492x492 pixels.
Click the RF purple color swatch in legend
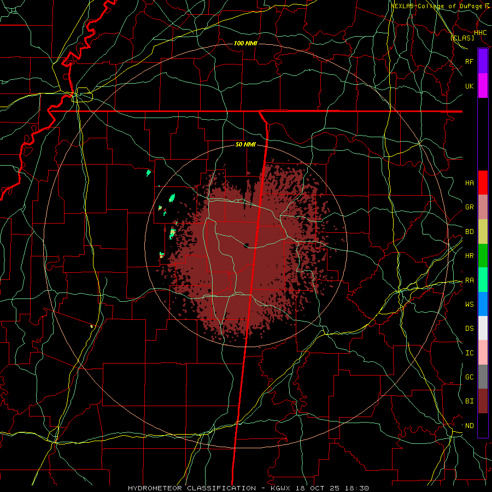[483, 61]
